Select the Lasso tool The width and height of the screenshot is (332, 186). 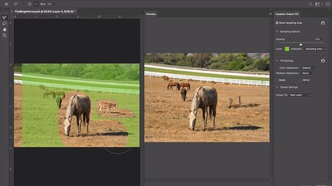[x=4, y=23]
